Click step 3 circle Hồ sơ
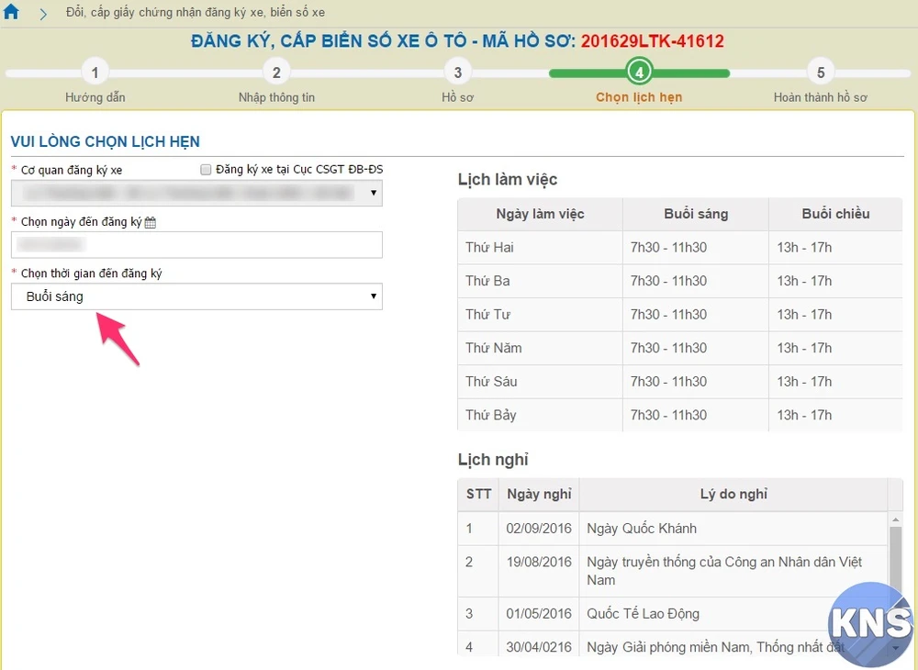Viewport: 918px width, 670px height. (x=458, y=73)
